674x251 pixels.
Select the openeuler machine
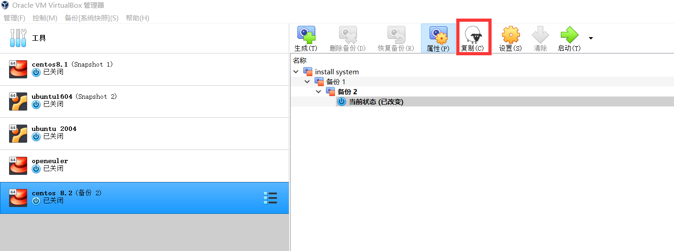click(x=144, y=166)
